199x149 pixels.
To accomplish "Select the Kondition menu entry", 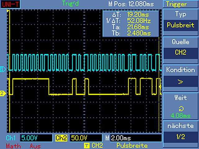I will (x=180, y=70).
